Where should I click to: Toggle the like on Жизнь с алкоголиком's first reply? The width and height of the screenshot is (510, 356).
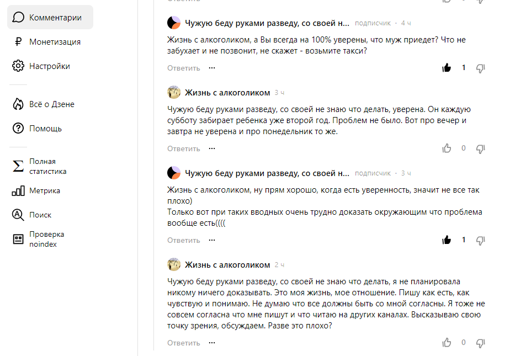pos(447,148)
